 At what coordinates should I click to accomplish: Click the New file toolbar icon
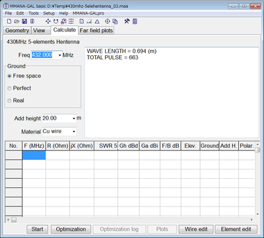click(x=9, y=22)
